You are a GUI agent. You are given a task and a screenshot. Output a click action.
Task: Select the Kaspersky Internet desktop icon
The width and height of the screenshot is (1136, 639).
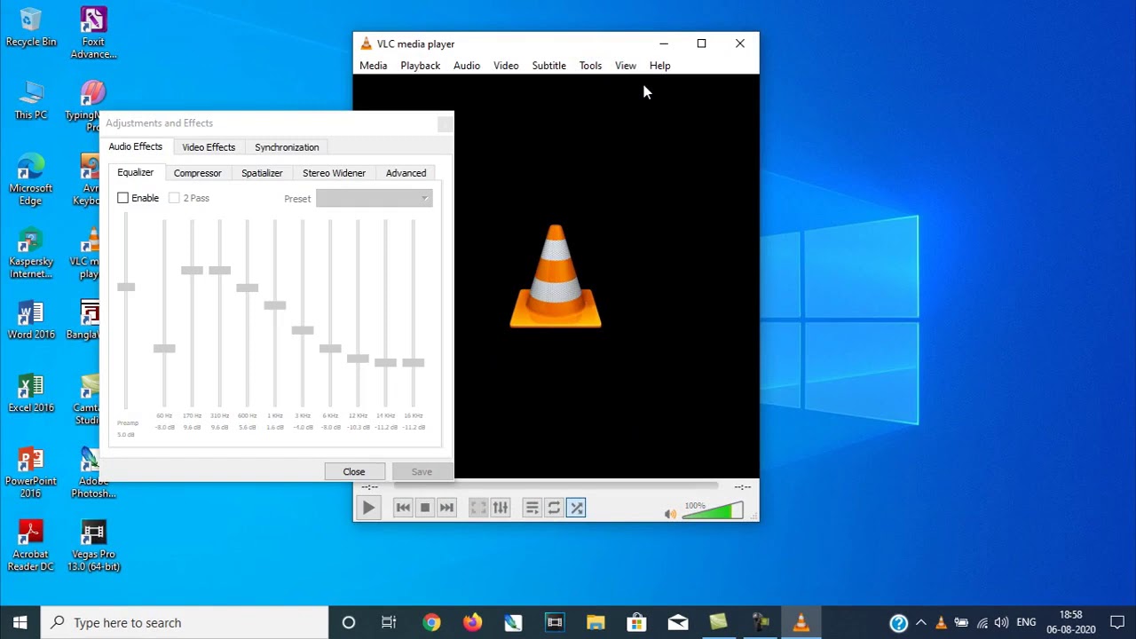point(31,253)
